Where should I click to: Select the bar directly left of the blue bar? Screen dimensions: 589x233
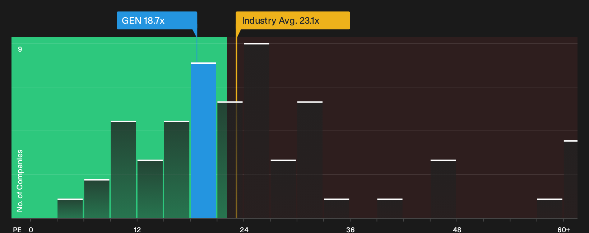(177, 170)
